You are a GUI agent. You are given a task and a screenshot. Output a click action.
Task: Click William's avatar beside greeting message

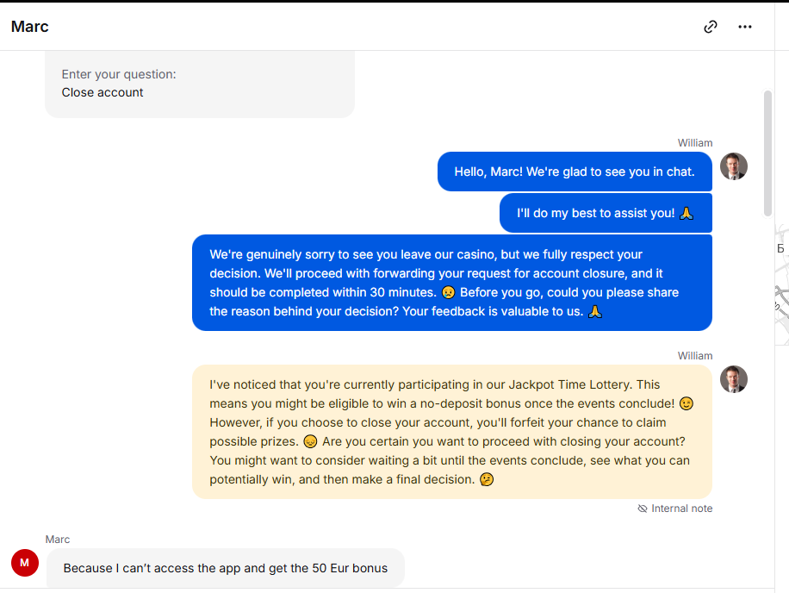pyautogui.click(x=733, y=166)
